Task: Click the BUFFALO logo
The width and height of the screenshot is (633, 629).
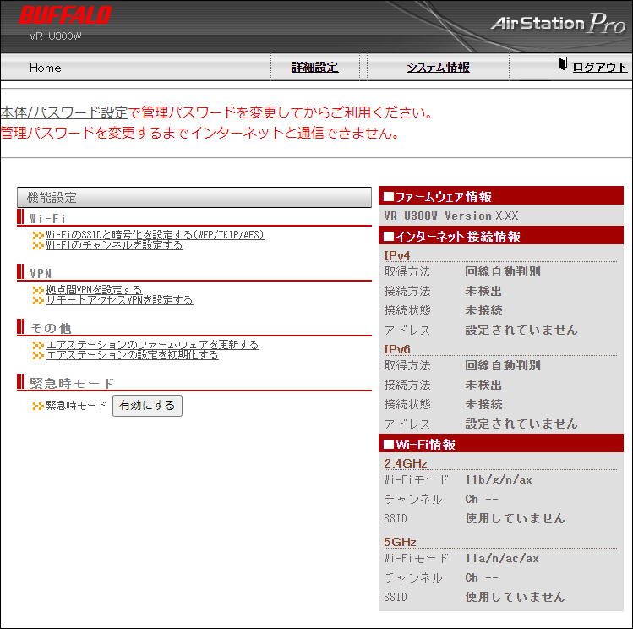Action: (65, 15)
